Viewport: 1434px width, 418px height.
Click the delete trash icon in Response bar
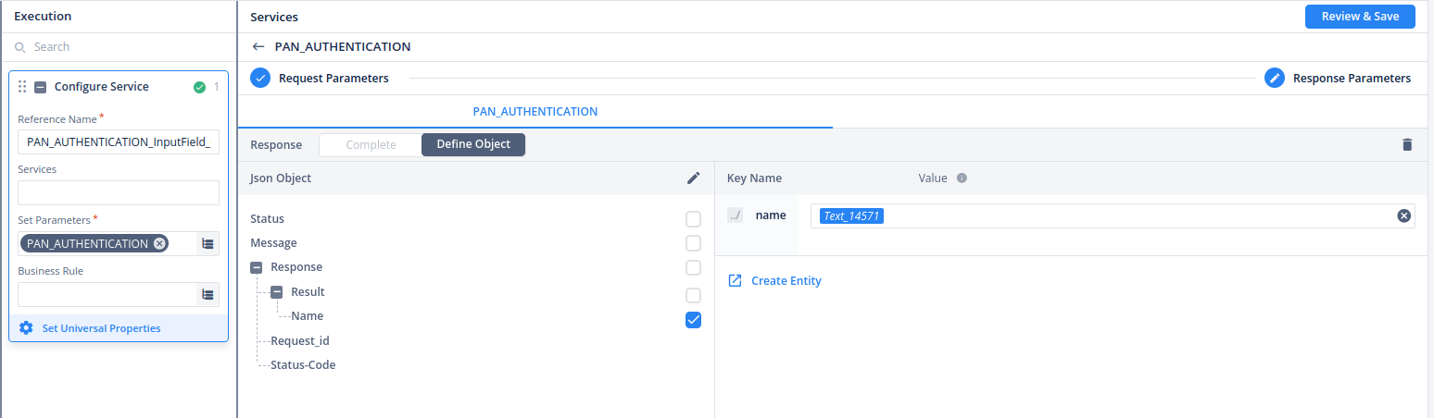coord(1407,144)
